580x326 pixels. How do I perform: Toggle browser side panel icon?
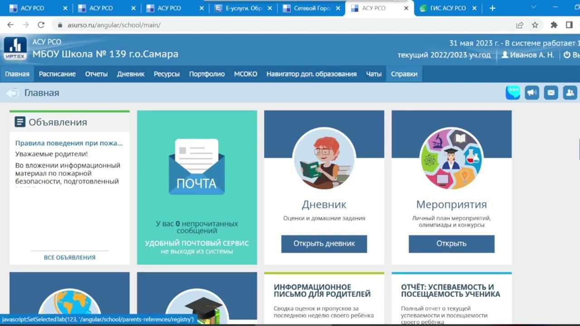pyautogui.click(x=569, y=25)
